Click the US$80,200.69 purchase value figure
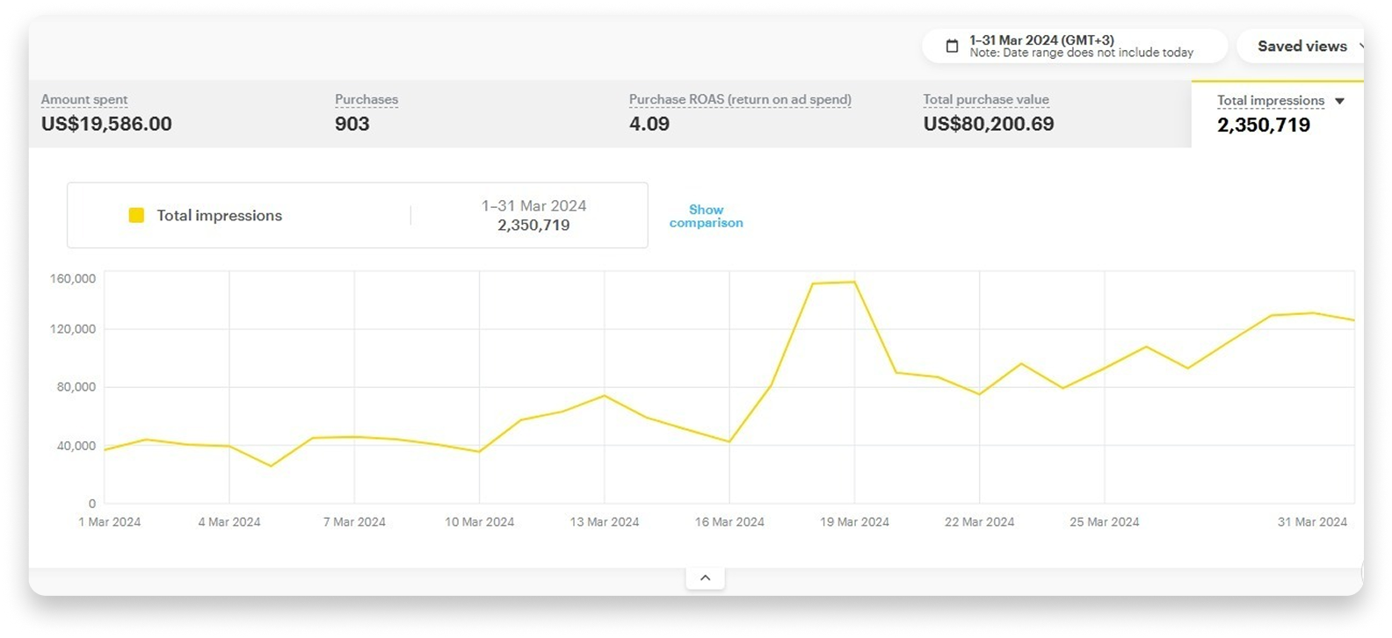The width and height of the screenshot is (1392, 638). click(989, 124)
